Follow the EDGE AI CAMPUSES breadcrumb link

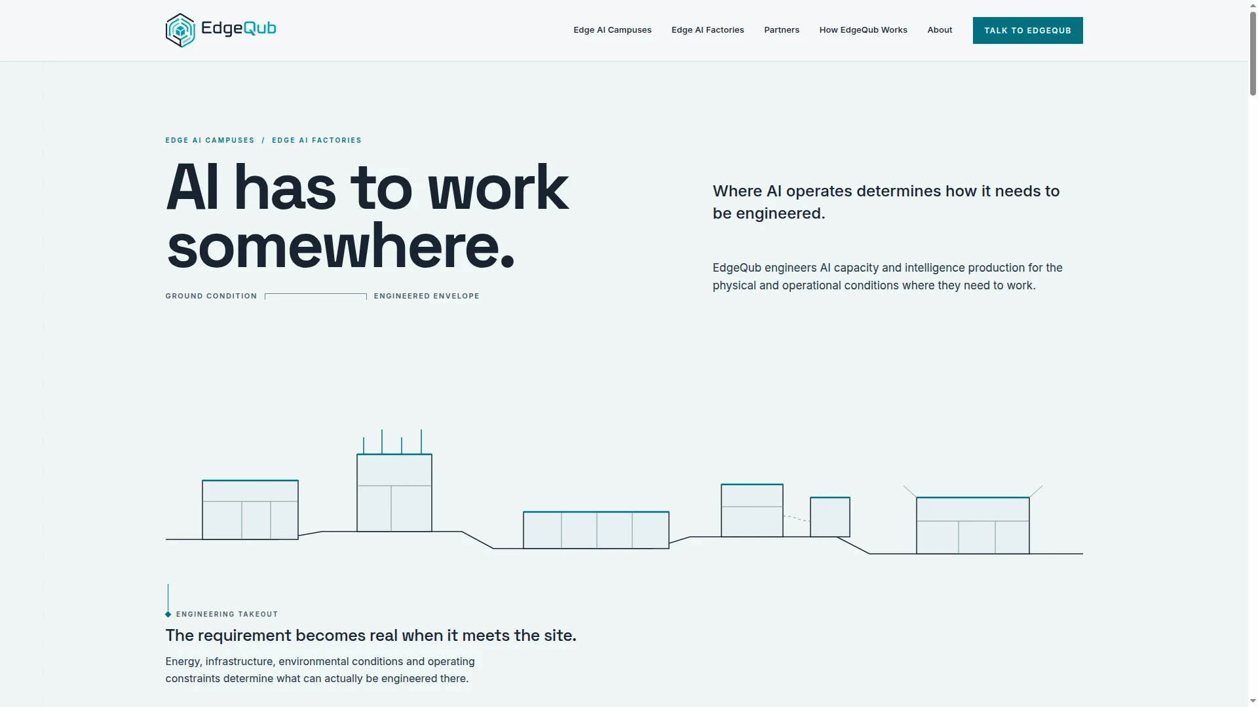(x=210, y=140)
